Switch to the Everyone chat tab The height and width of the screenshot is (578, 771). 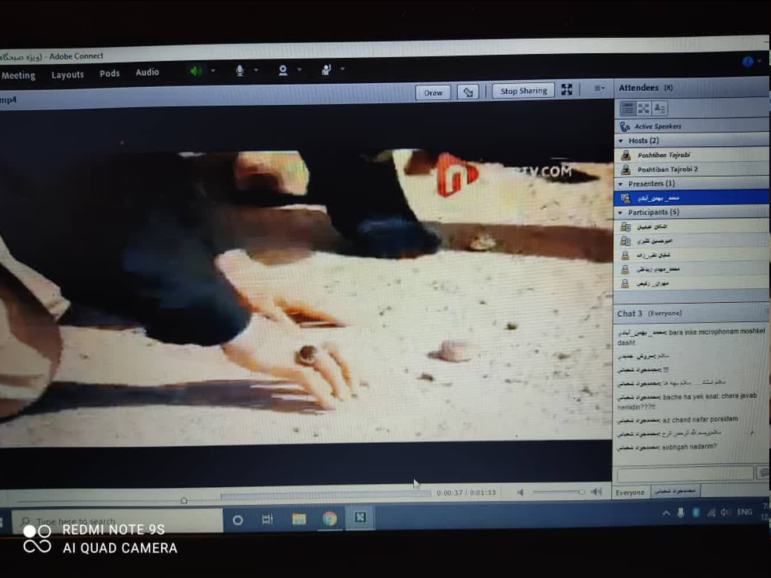click(630, 492)
